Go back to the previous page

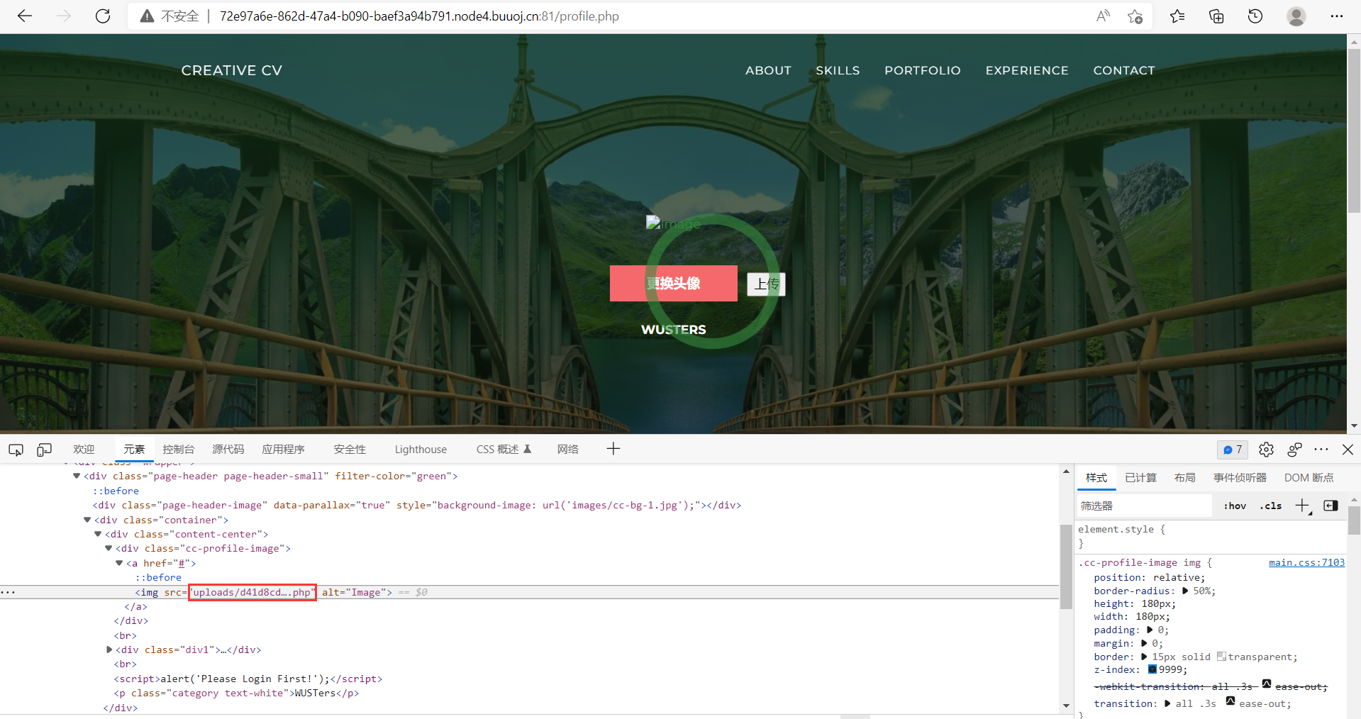25,16
